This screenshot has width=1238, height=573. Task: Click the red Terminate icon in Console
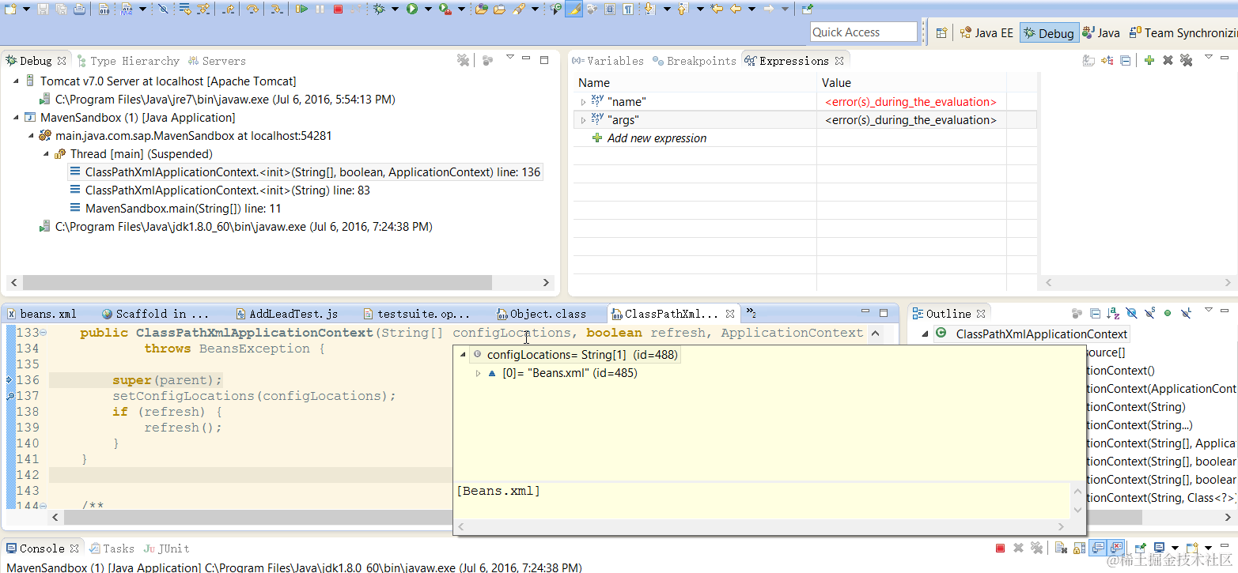(x=1000, y=548)
